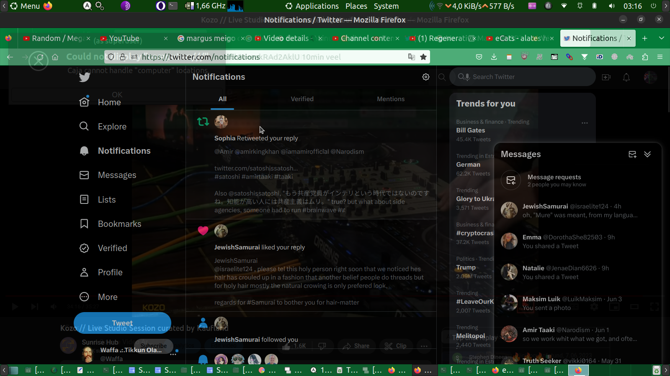Open Messages from the sidebar
Screen dimensions: 670x376
108,175
